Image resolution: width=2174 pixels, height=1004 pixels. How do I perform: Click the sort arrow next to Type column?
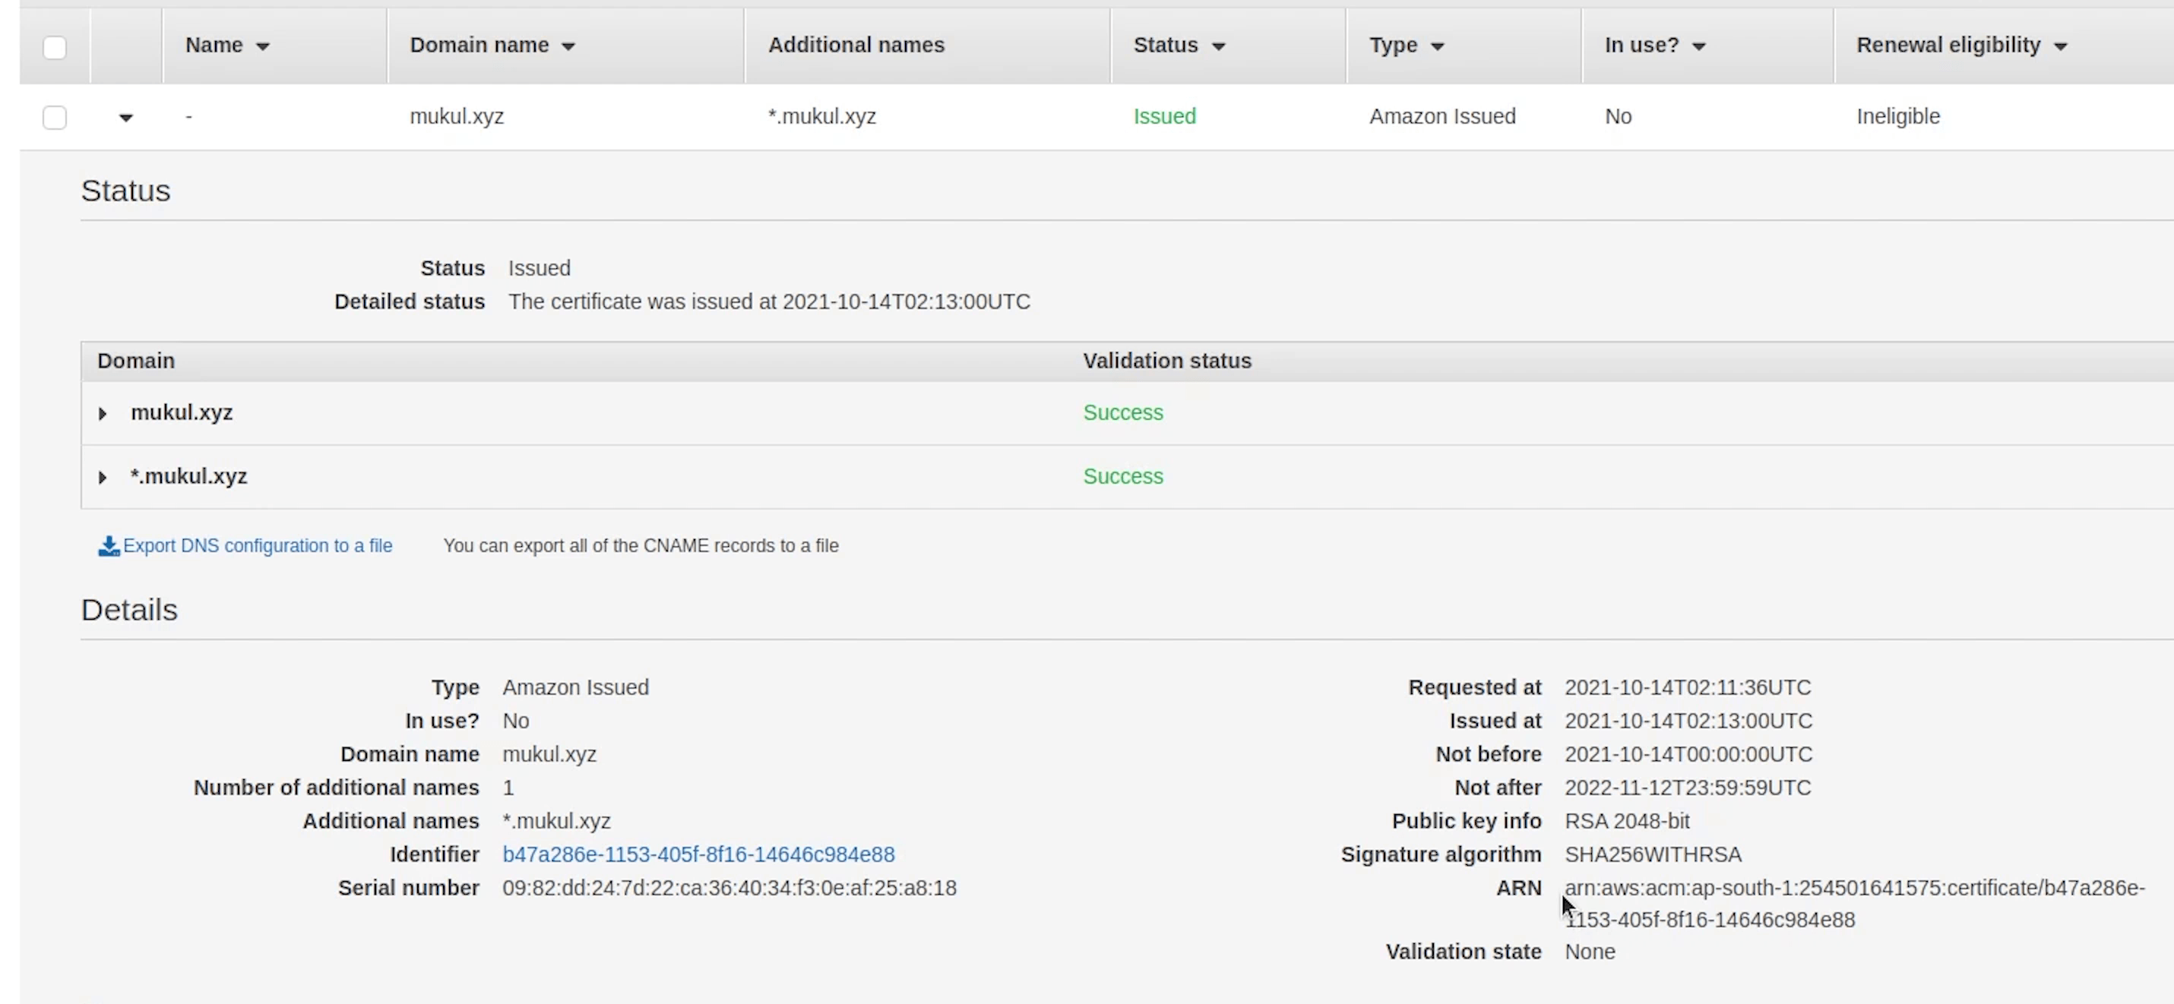(1437, 46)
